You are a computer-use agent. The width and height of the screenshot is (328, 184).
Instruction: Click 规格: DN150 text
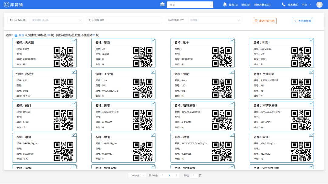[23, 112]
